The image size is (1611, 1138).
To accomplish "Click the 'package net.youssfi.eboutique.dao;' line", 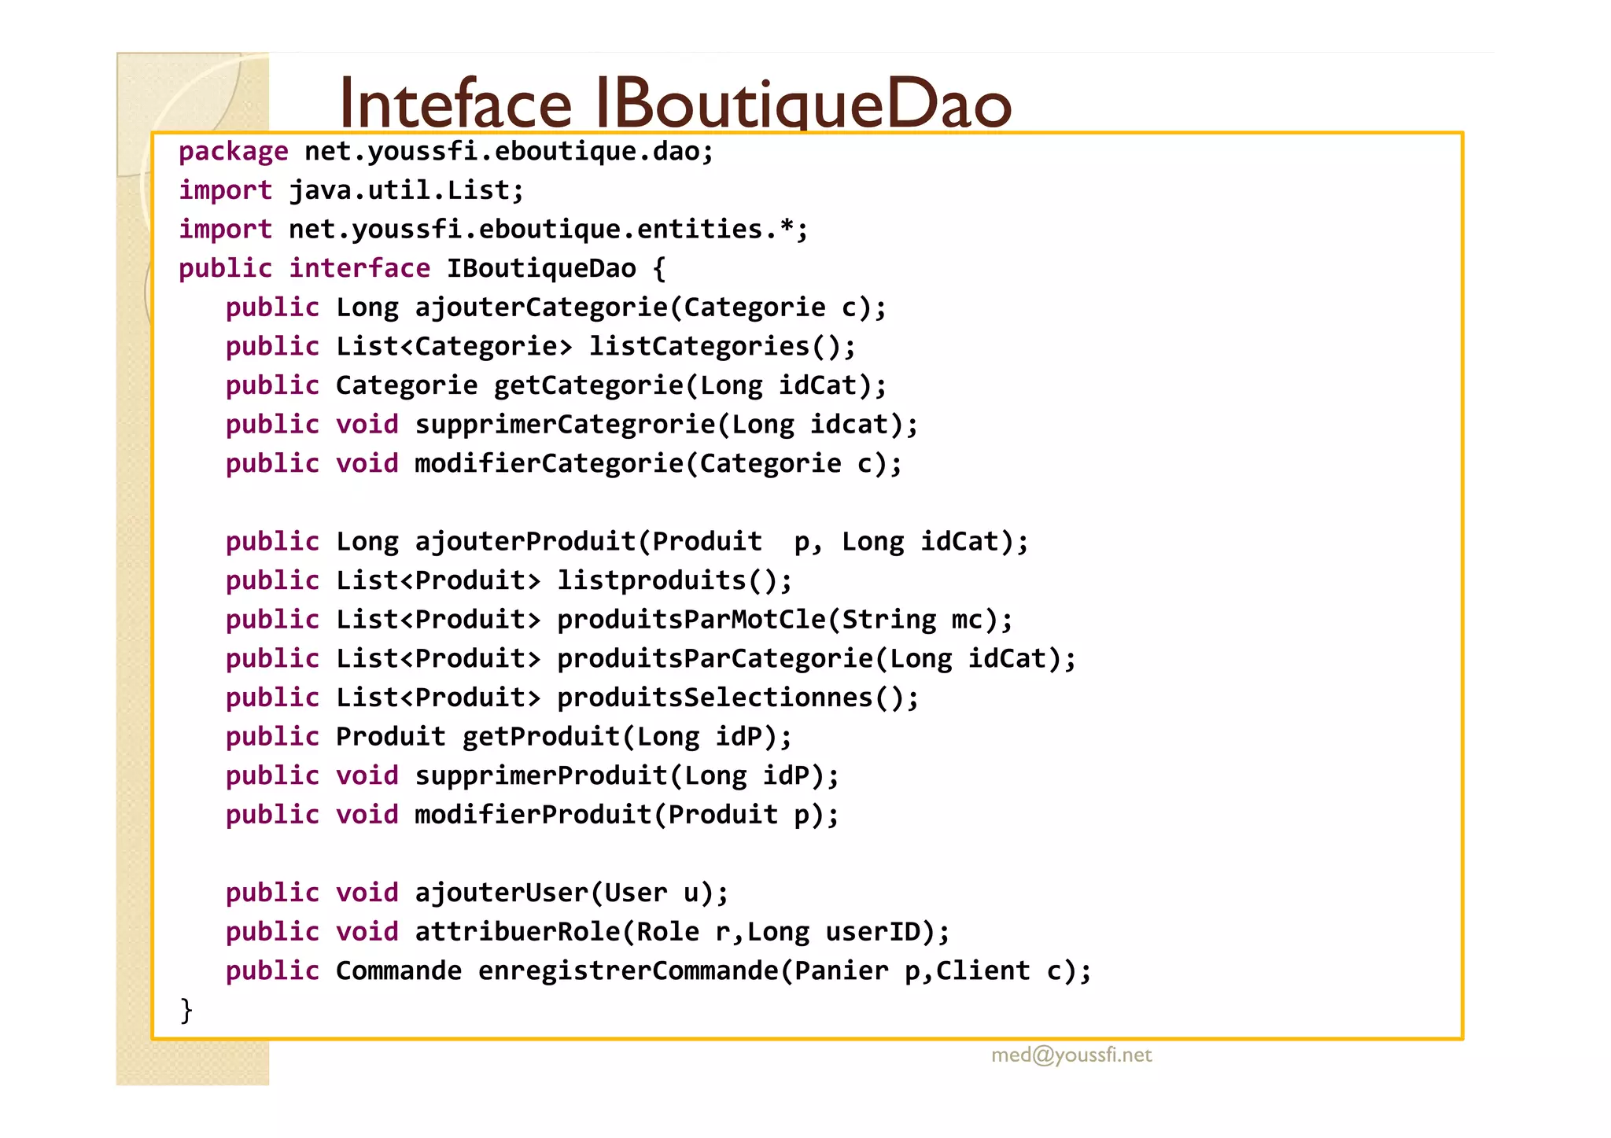I will [446, 151].
